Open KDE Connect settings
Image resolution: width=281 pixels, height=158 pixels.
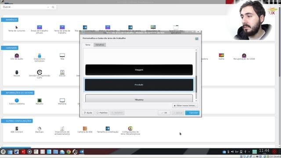(x=17, y=129)
